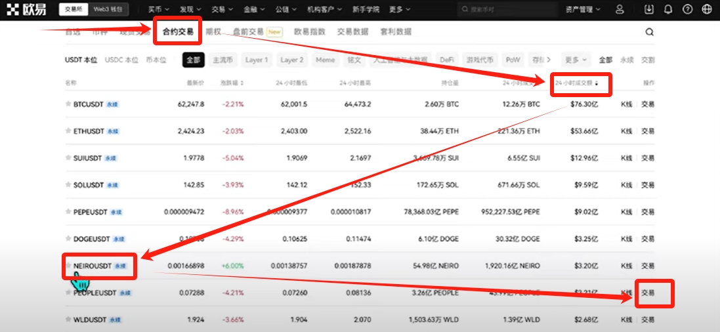Sort by the 24小时成交额 column

[577, 83]
